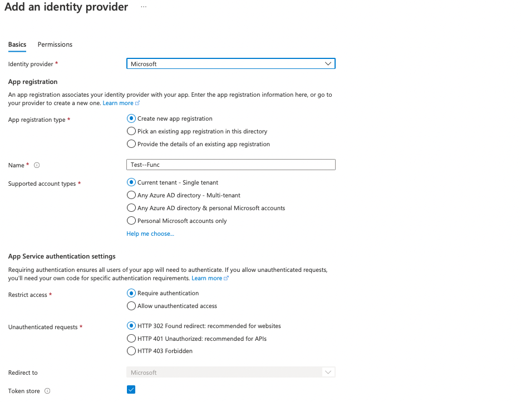
Task: Switch to the Basics tab
Action: coord(17,44)
